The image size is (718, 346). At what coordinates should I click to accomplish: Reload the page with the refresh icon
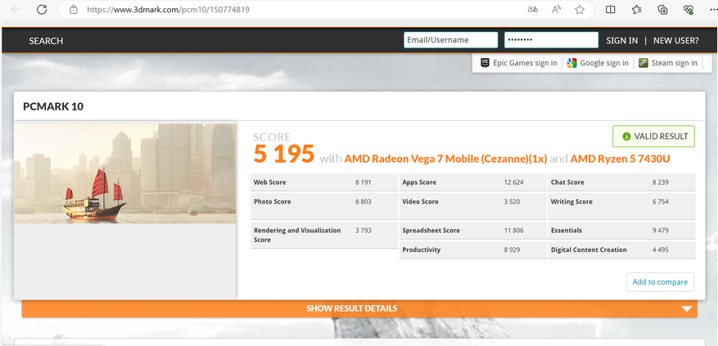42,9
